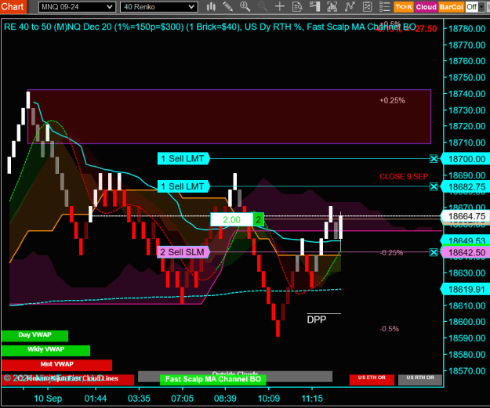Click the 18780.00 price axis label
Screen dimensions: 490x408
tap(467, 29)
